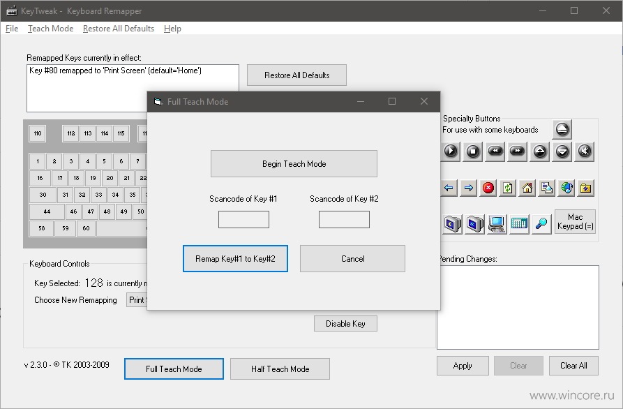This screenshot has width=623, height=409.
Task: Open the Restore All Defaults menu
Action: (x=119, y=29)
